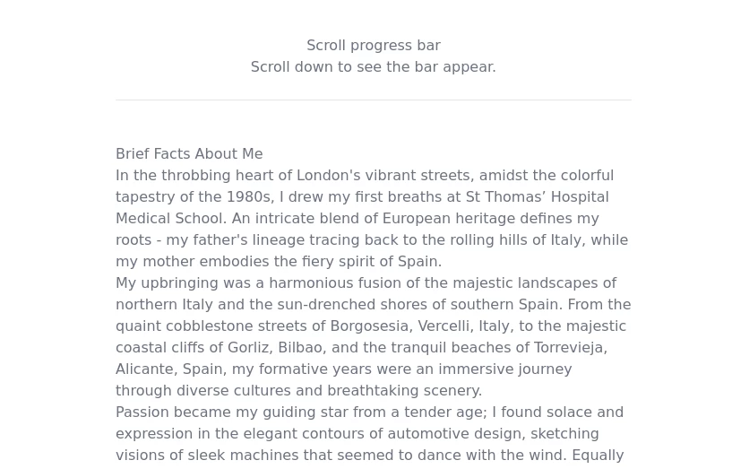Select the 'Brief Facts About Me' heading

pyautogui.click(x=189, y=153)
